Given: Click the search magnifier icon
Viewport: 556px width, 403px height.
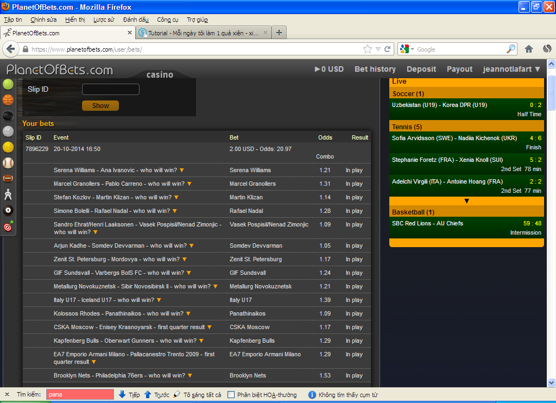Looking at the screenshot, I should click(x=510, y=49).
